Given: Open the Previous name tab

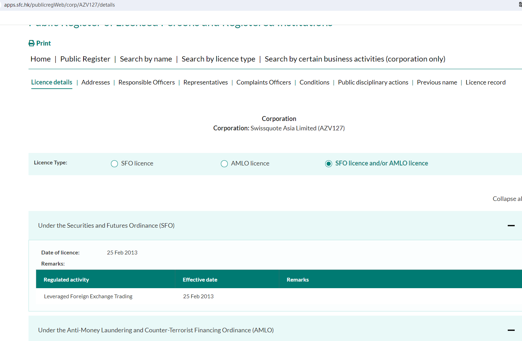Looking at the screenshot, I should pyautogui.click(x=437, y=82).
